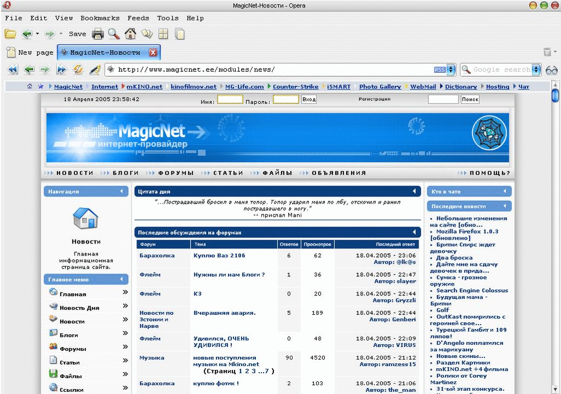Open the Куплю Ваз 2106 forum topic
This screenshot has width=561, height=394.
tap(219, 255)
